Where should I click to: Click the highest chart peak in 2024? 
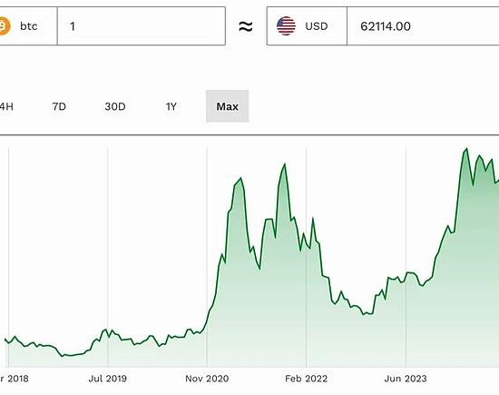pyautogui.click(x=466, y=149)
